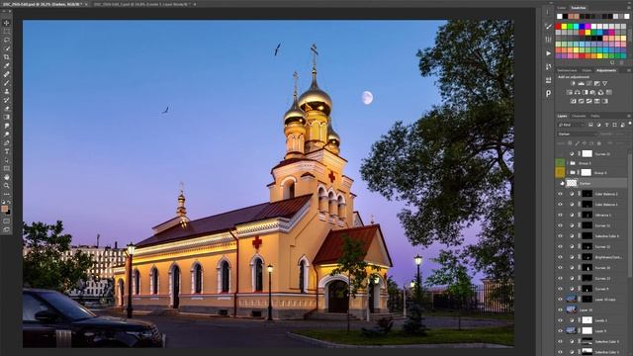Click the foreground color swatch
633x356 pixels.
(4, 209)
